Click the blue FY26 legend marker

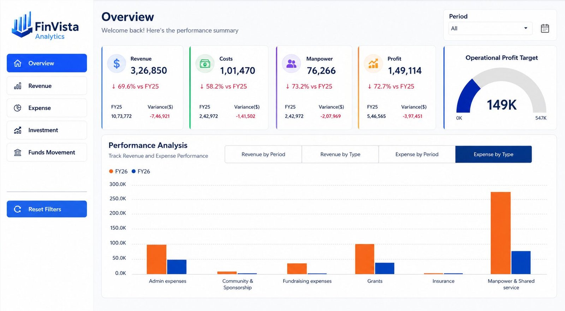[x=133, y=172]
